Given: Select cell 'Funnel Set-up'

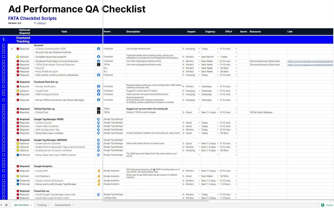Looking at the screenshot, I should pos(41,191).
